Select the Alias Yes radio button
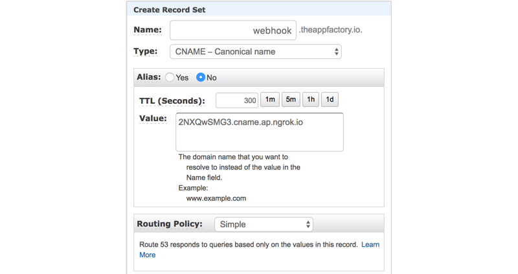This screenshot has width=518, height=274. tap(170, 77)
